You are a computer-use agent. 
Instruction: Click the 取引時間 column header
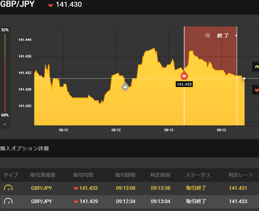125,175
